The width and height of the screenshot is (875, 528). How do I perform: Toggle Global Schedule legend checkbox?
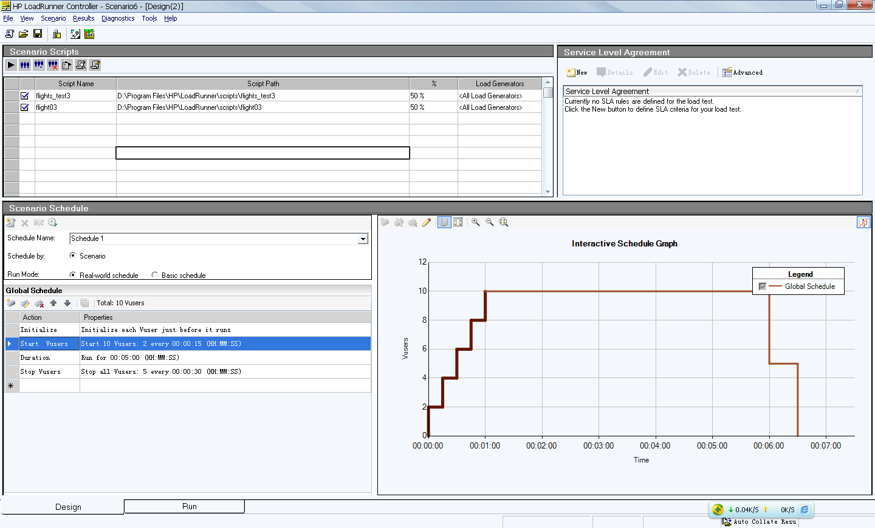762,286
